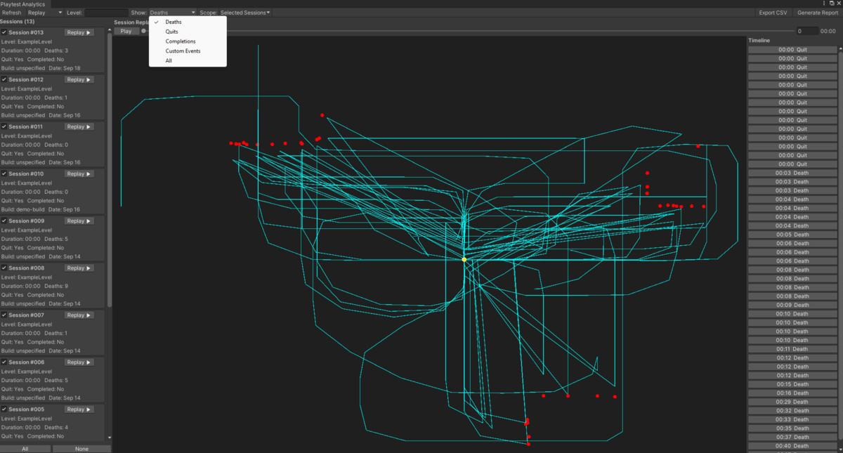
Task: Select the 00:11 Death timeline event
Action: click(x=792, y=349)
